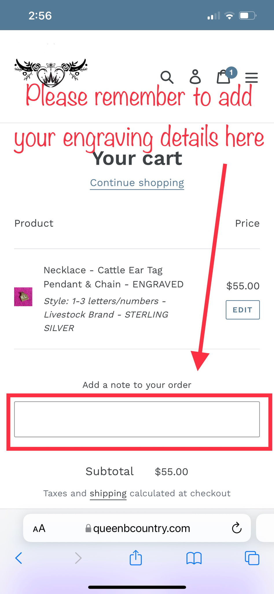Open the hamburger menu

[x=251, y=78]
